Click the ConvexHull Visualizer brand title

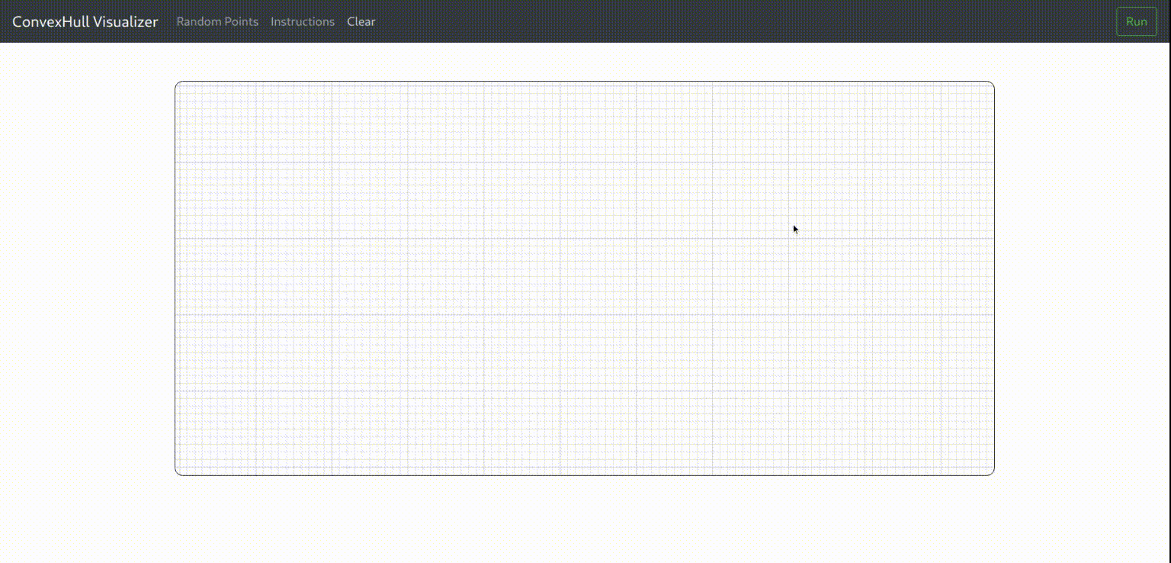coord(85,21)
